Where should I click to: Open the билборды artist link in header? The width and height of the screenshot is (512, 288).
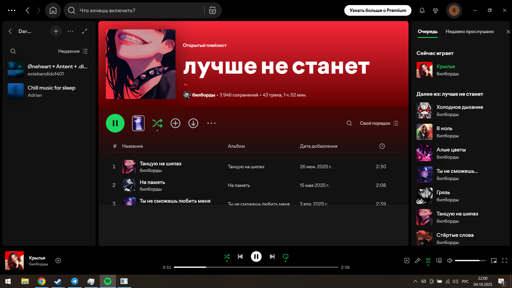tap(203, 95)
